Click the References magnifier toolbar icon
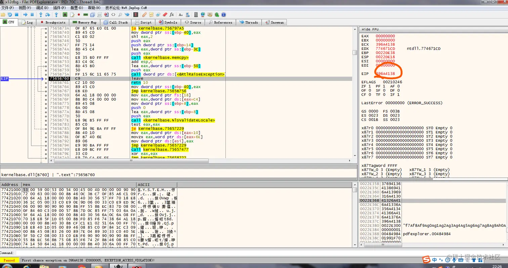This screenshot has width=508, height=268. (120, 14)
